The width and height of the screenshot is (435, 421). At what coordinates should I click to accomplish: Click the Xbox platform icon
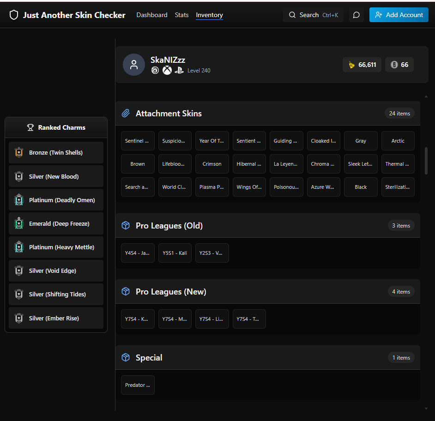pyautogui.click(x=167, y=71)
